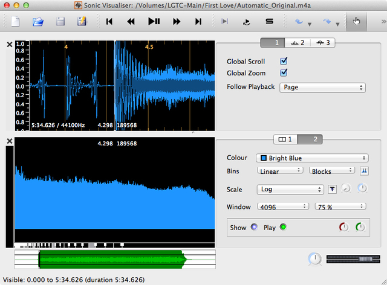
Task: Fast forward playback
Action: tap(176, 22)
